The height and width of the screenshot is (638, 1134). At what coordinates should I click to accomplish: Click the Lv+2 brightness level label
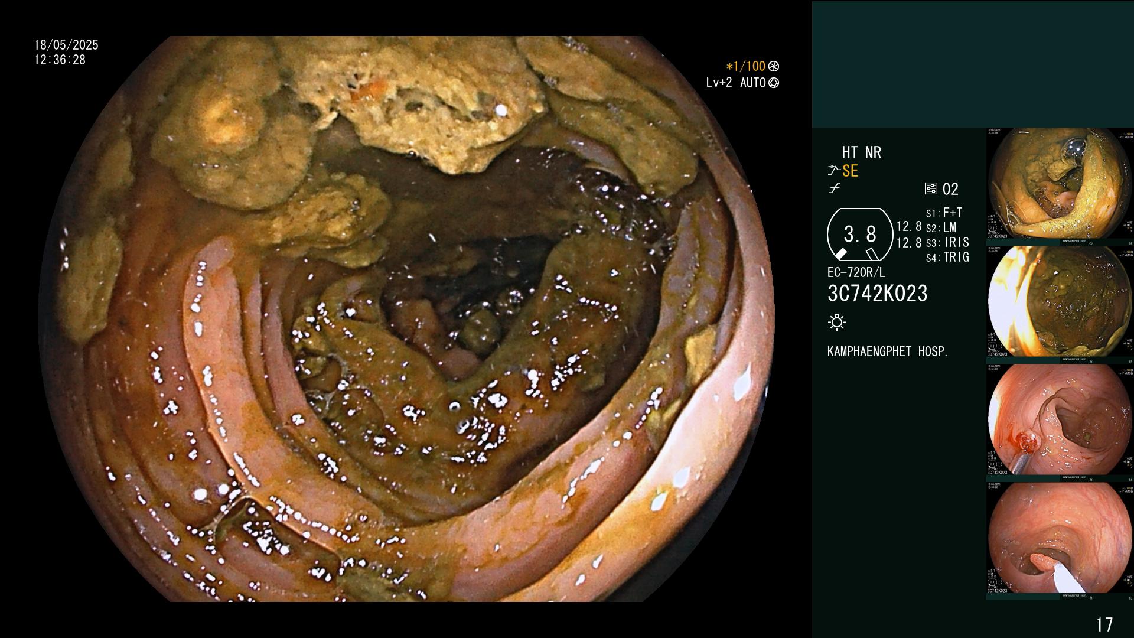[719, 83]
